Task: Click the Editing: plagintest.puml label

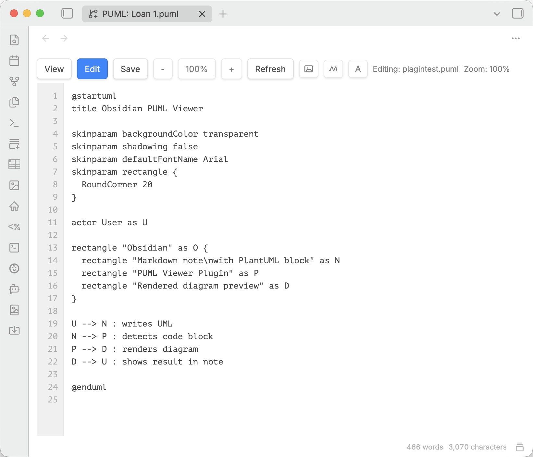Action: [x=415, y=69]
